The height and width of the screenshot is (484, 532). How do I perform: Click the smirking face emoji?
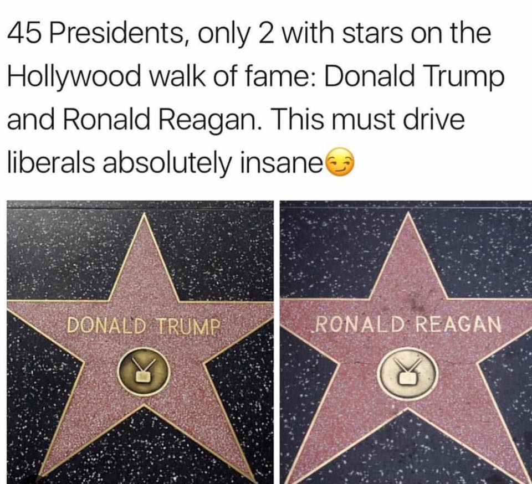click(340, 162)
